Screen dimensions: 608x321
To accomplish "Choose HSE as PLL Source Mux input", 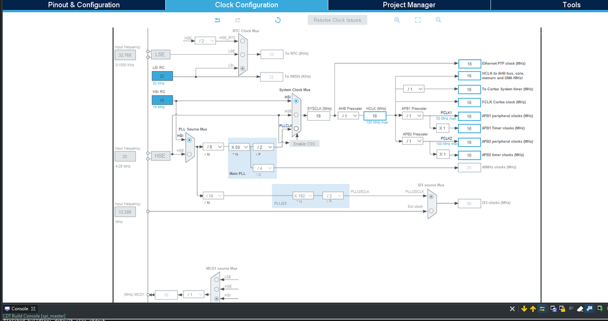I will click(x=189, y=154).
